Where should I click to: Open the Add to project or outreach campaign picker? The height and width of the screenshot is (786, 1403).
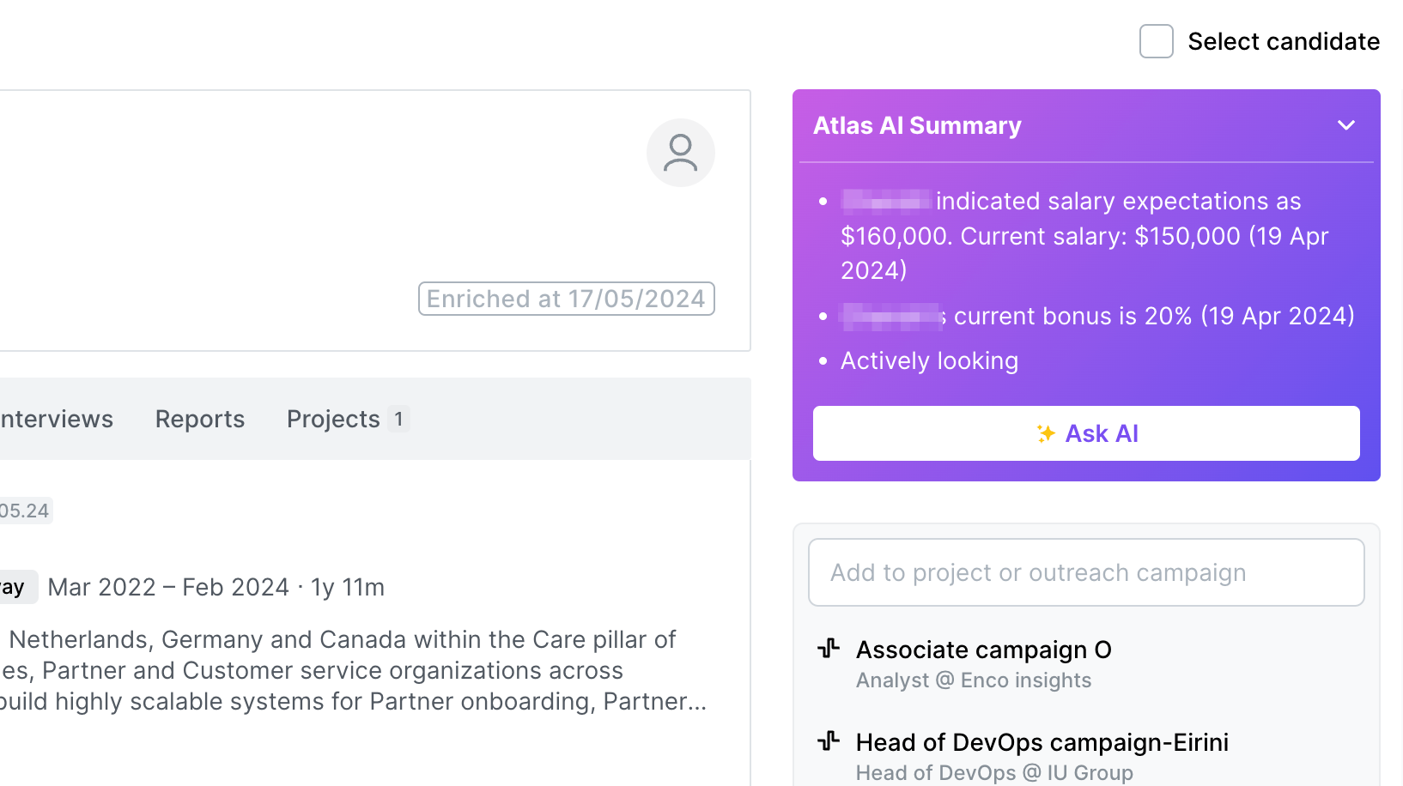click(x=1086, y=572)
